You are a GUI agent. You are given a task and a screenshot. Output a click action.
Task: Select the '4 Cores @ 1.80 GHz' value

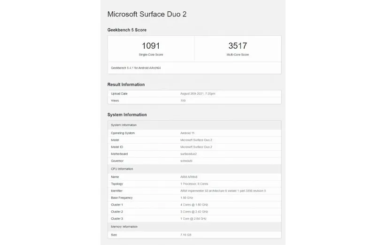point(194,205)
